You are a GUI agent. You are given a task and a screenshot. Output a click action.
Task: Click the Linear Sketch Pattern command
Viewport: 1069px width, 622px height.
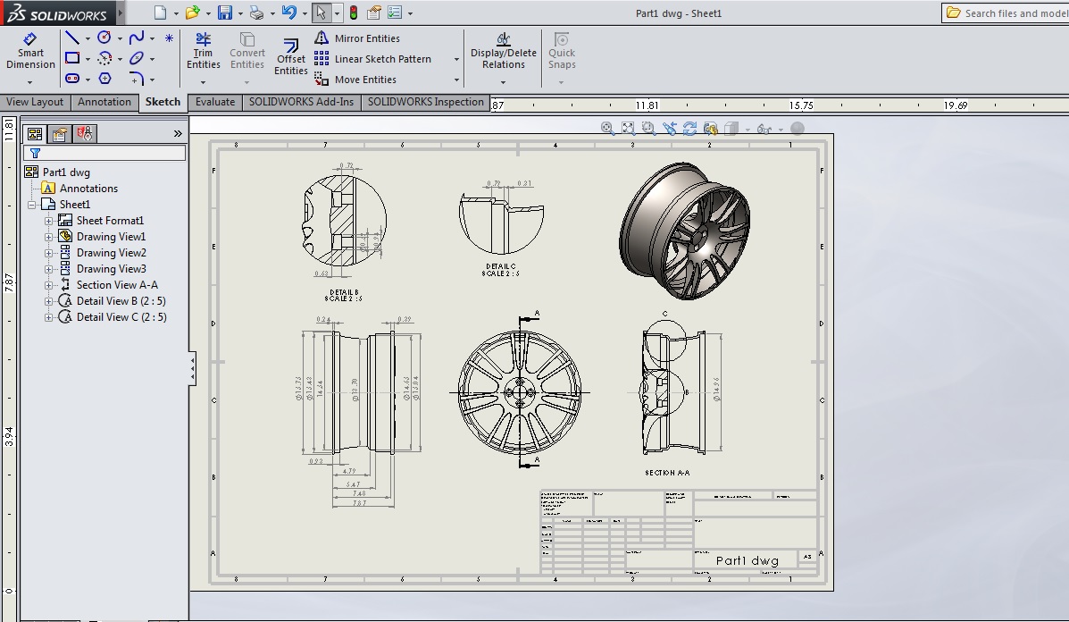373,59
